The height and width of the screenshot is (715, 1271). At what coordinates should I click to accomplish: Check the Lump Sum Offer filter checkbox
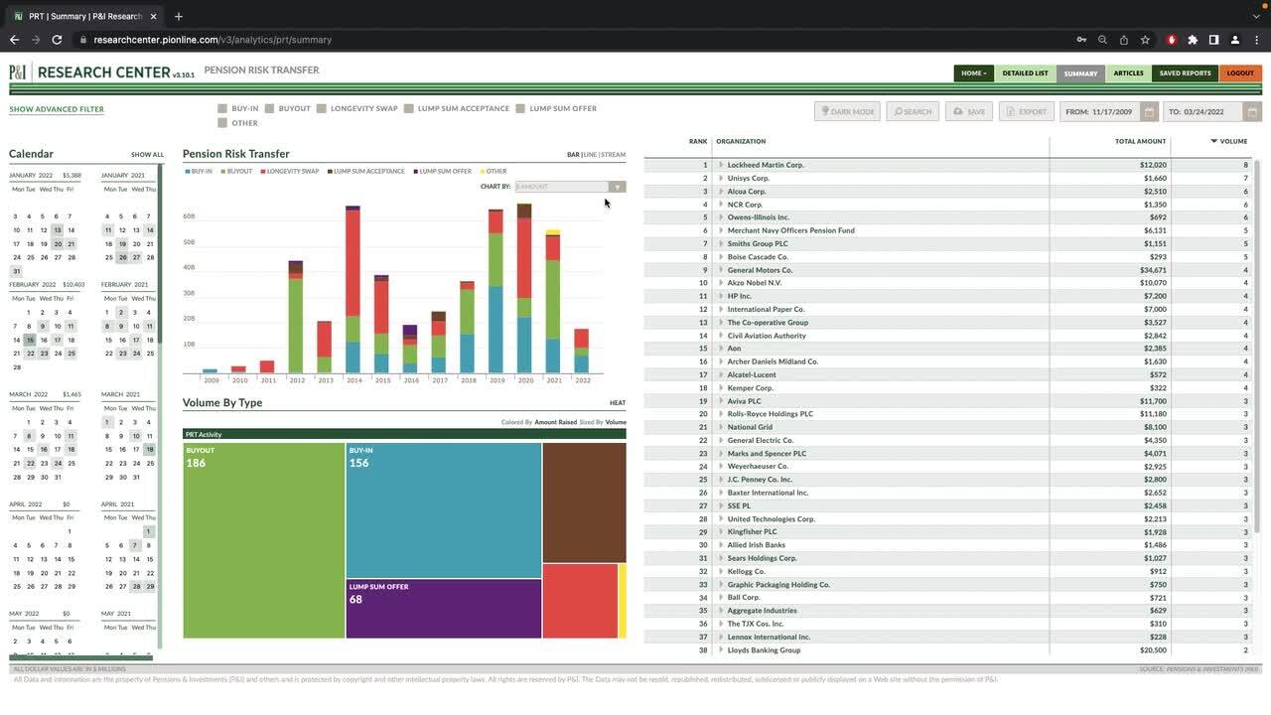tap(520, 108)
